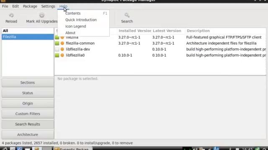The width and height of the screenshot is (268, 150).
Task: Click the Sections filter button
Action: pos(28,82)
